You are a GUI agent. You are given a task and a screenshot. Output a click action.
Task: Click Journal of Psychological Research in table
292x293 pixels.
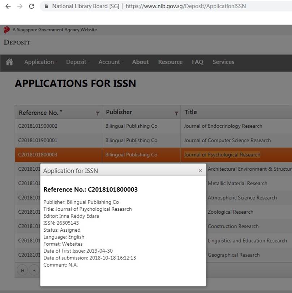222,155
